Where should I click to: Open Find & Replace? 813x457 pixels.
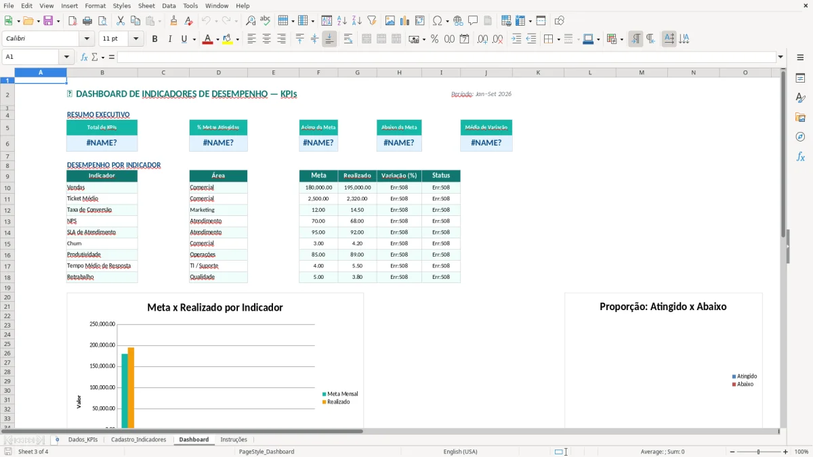tap(251, 21)
